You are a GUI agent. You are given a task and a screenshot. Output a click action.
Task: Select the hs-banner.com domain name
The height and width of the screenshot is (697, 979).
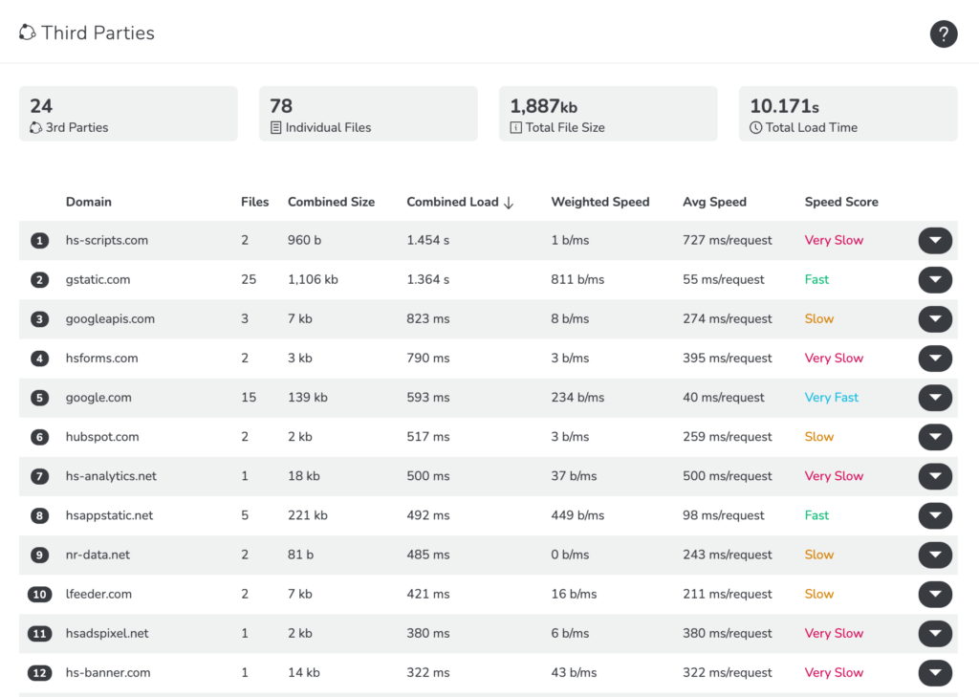click(108, 673)
